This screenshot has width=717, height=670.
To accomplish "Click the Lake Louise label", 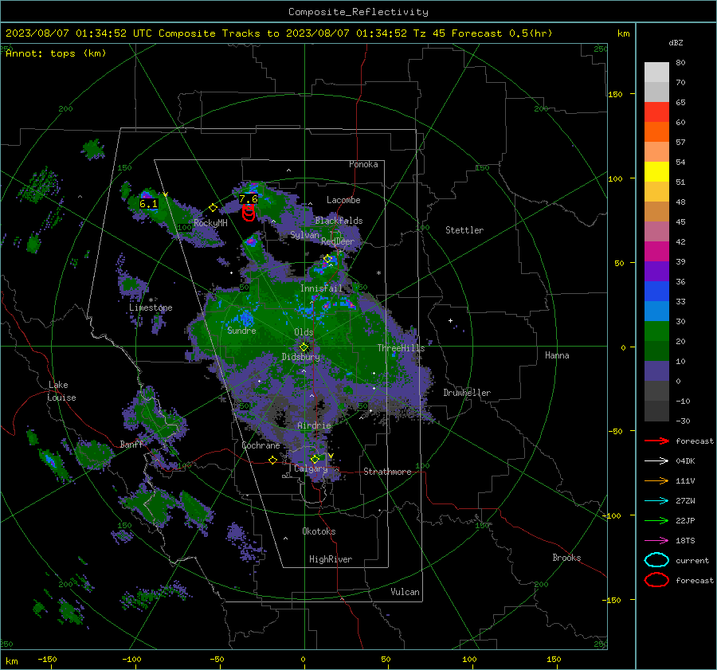I will [x=62, y=391].
